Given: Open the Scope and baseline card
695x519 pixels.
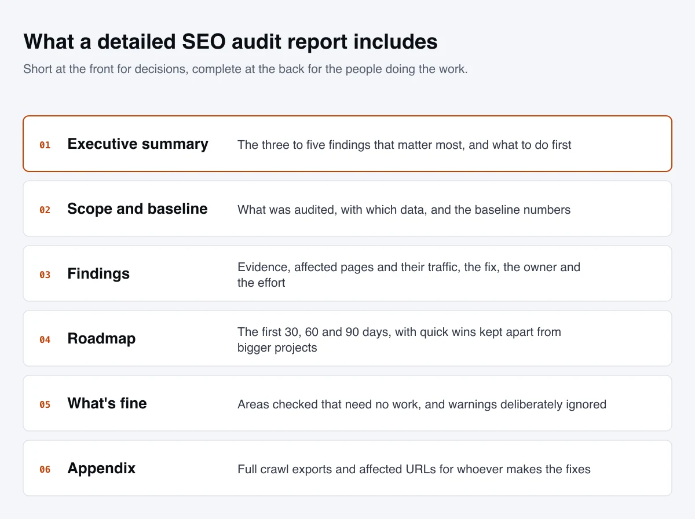Looking at the screenshot, I should pyautogui.click(x=348, y=209).
